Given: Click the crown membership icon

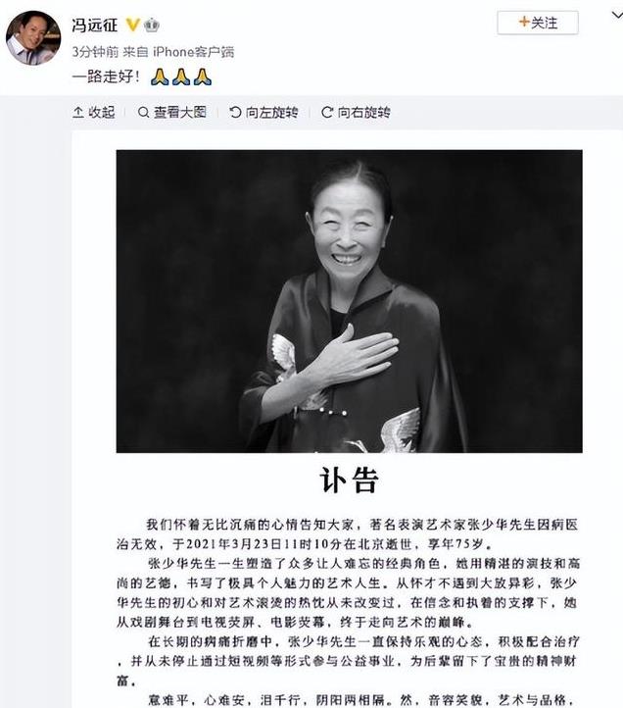Looking at the screenshot, I should coord(152,25).
